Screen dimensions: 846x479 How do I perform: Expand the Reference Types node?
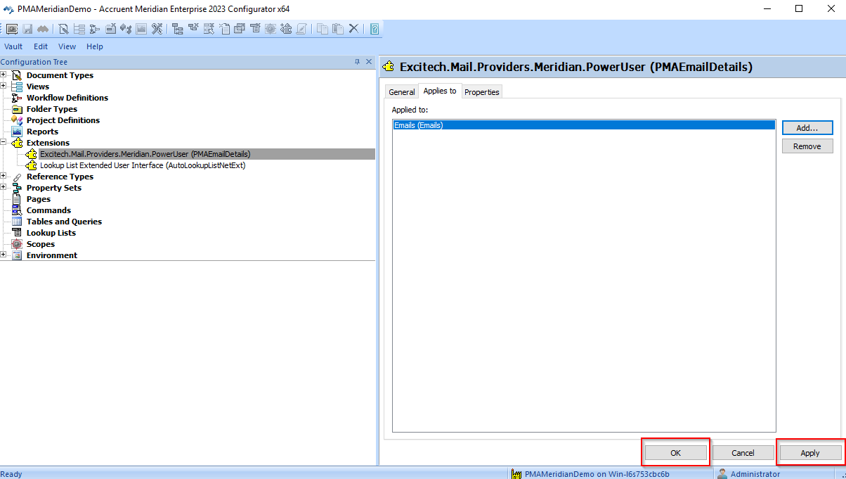click(4, 176)
